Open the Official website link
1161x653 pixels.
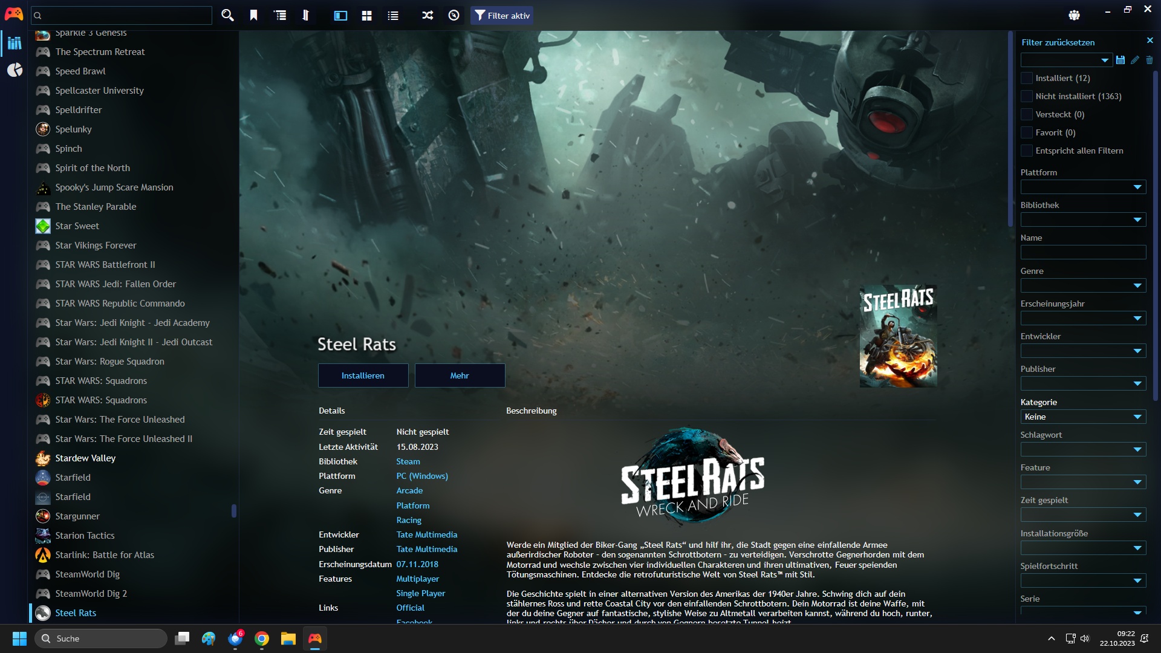pos(410,607)
